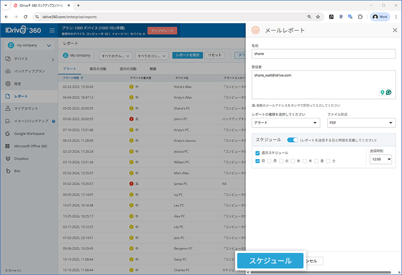
Task: Click the Chrome extensions puzzle icon
Action: (360, 17)
